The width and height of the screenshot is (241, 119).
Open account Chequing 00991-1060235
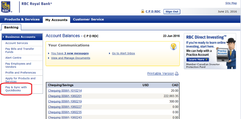(65, 112)
